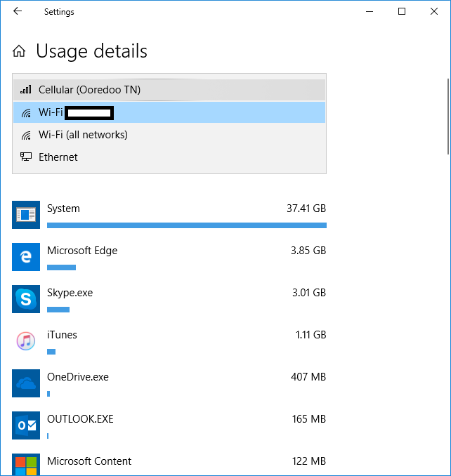The width and height of the screenshot is (451, 476).
Task: Click the 3.01 GB value
Action: [x=309, y=293]
